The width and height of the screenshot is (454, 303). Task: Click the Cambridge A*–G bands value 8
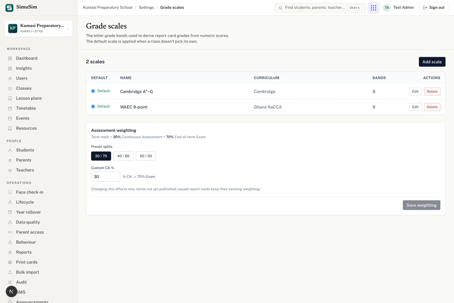tap(374, 91)
